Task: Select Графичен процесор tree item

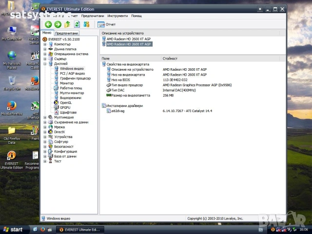Action: [x=75, y=78]
